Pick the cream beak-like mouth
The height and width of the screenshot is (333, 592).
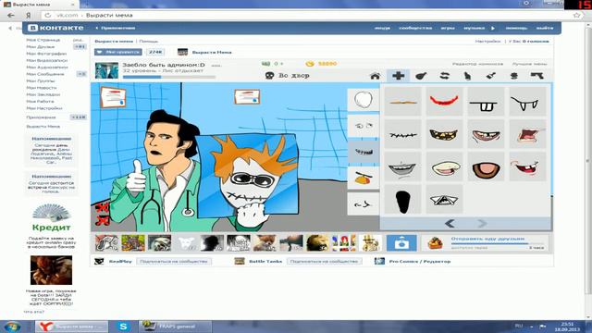pyautogui.click(x=444, y=166)
